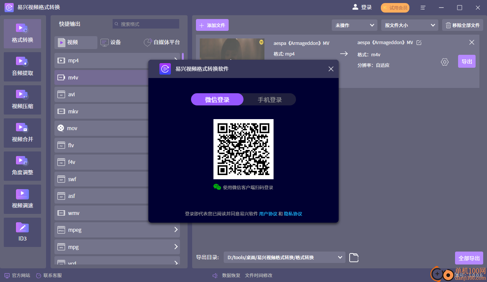487x282 pixels.
Task: Click the WeChat QR code
Action: pos(243,149)
